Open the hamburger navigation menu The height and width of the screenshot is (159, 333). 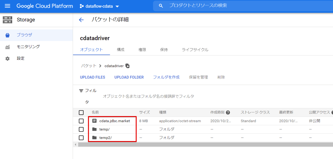point(7,6)
